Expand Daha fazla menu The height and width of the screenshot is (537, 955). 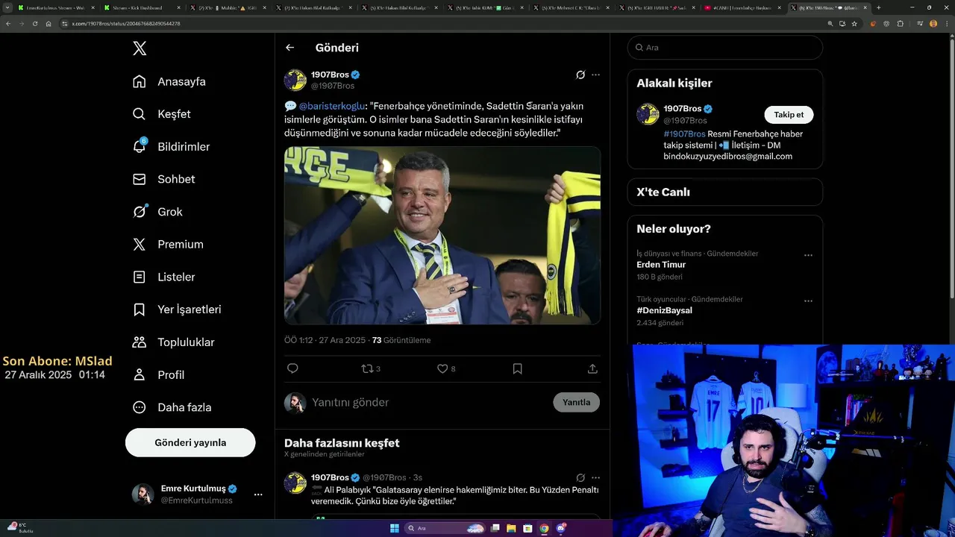coord(172,407)
